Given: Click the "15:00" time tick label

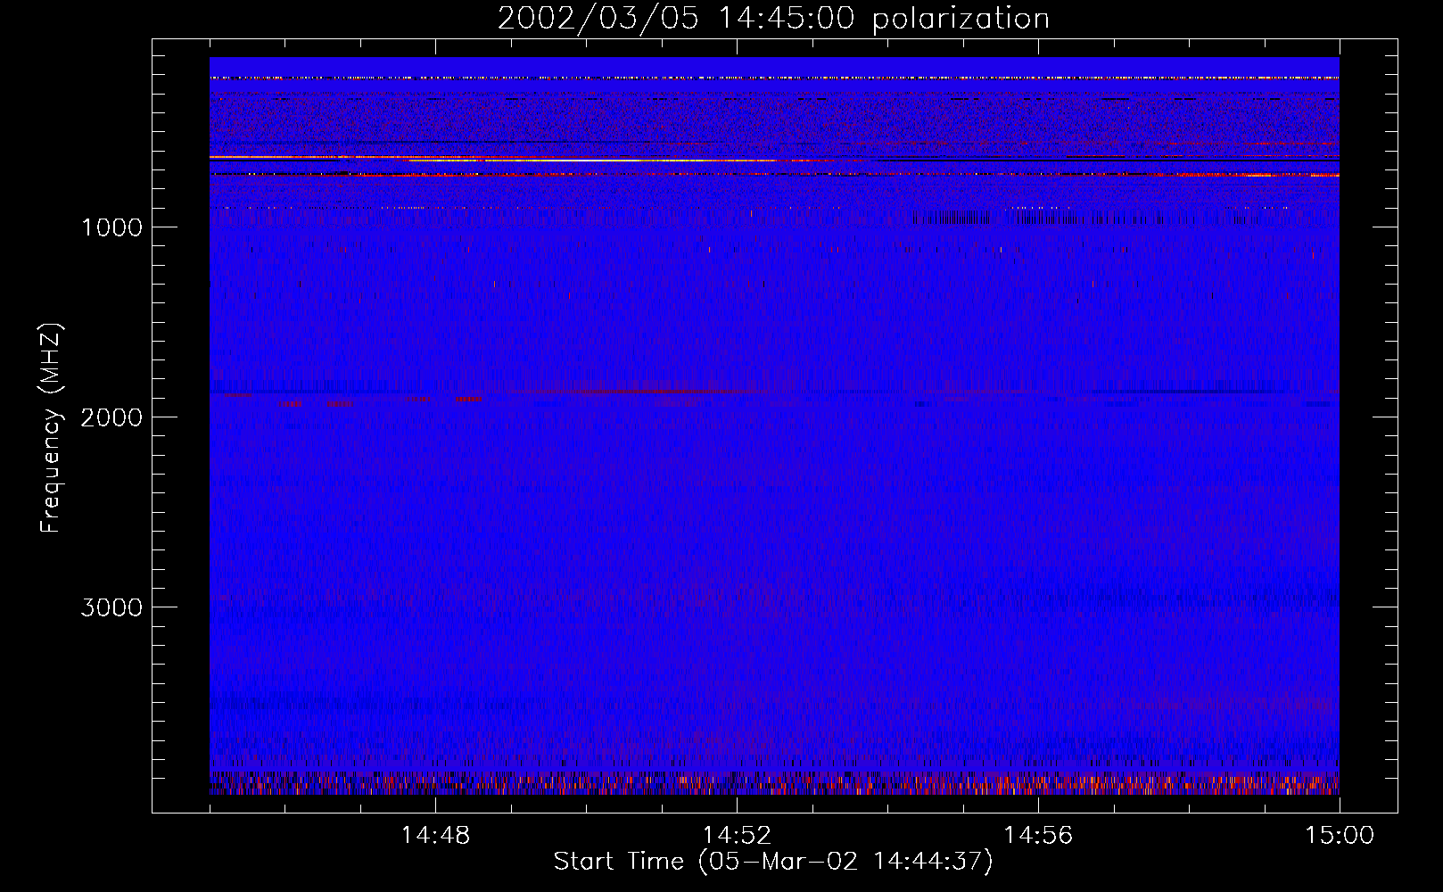Looking at the screenshot, I should [x=1340, y=836].
